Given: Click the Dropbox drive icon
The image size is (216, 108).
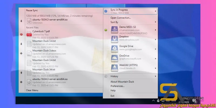Looking at the screenshot, I should coord(114,39).
